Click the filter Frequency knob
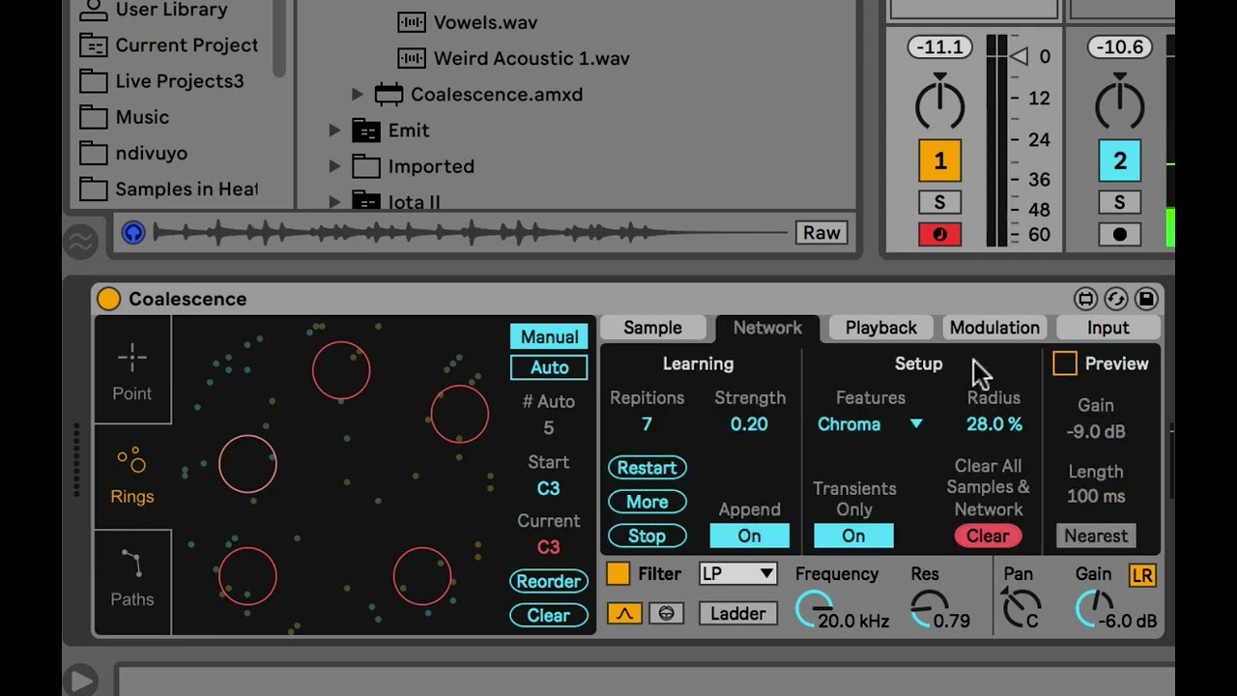This screenshot has width=1237, height=696. pyautogui.click(x=815, y=610)
